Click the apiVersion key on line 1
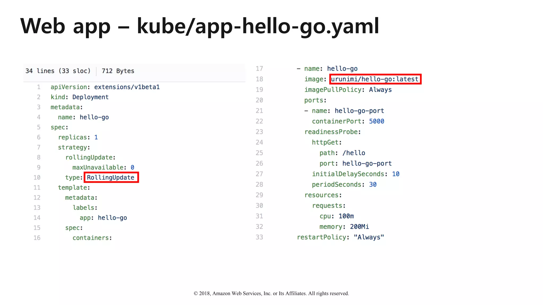This screenshot has height=305, width=543. click(x=69, y=87)
